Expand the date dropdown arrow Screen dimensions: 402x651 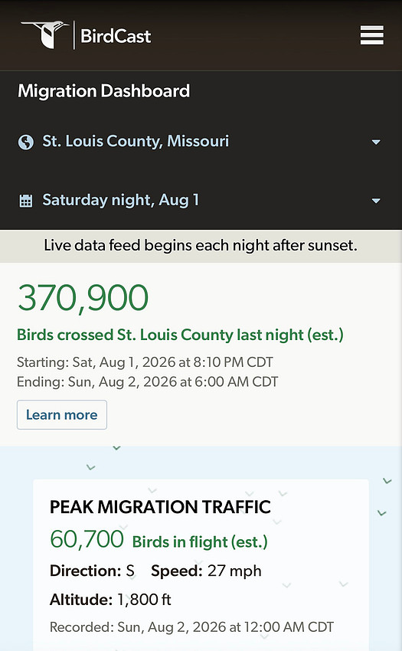(376, 201)
